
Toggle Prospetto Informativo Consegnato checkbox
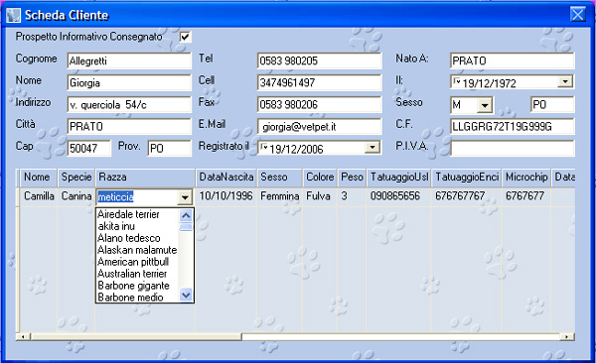click(185, 37)
